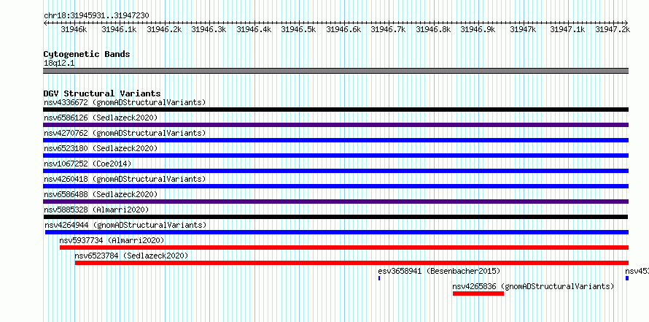Screen dimensions: 649x322
Task: Open variant nsv1067252 (Coe2014) label
Action: tap(88, 164)
